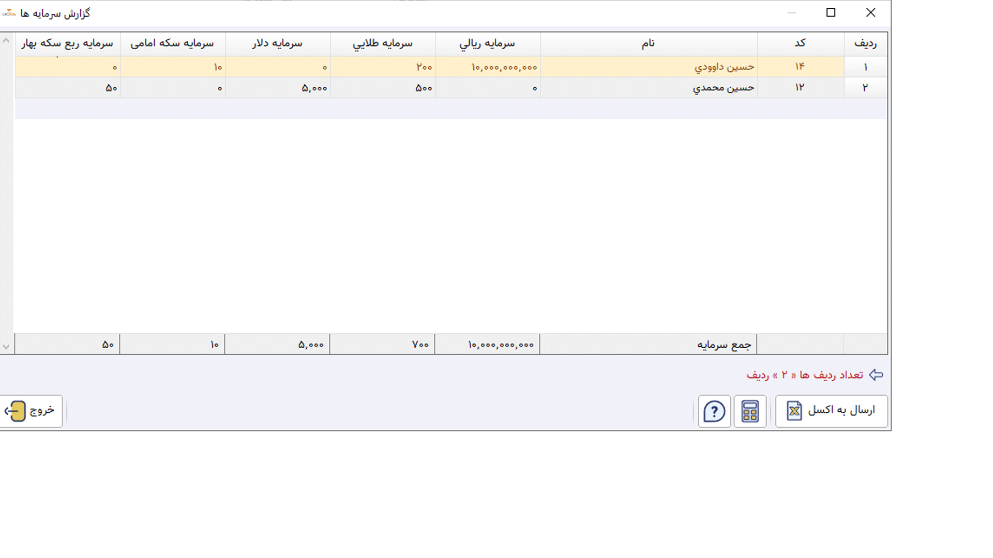Select the row for حسین داوودی
The height and width of the screenshot is (558, 993).
pos(451,67)
